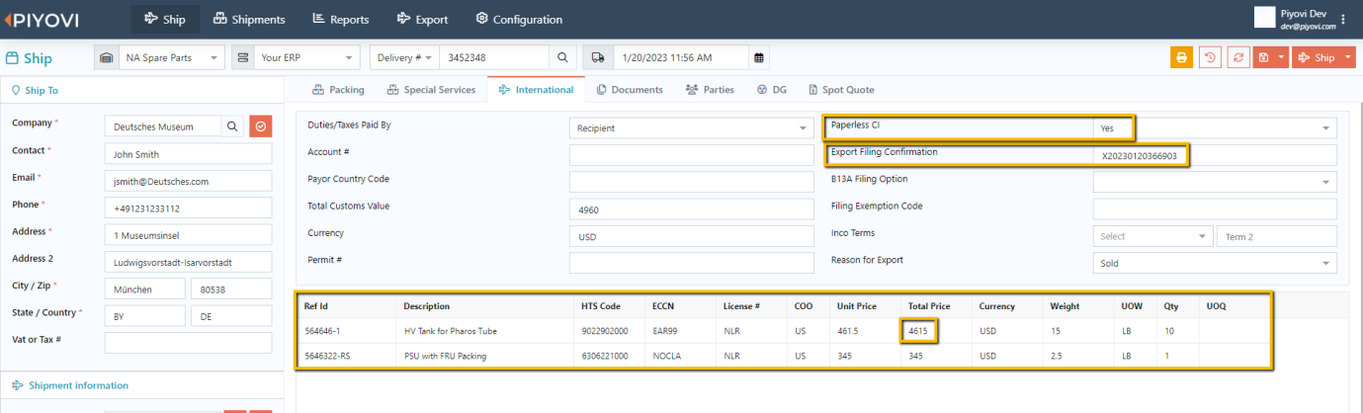
Task: Click the Term 2 input field
Action: point(1277,236)
